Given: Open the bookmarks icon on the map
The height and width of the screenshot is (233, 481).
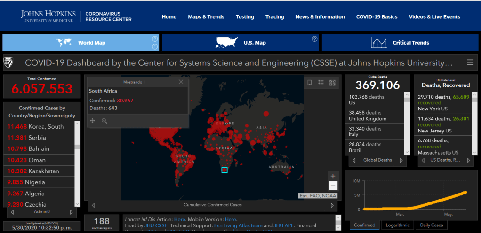Looking at the screenshot, I should pyautogui.click(x=310, y=83).
